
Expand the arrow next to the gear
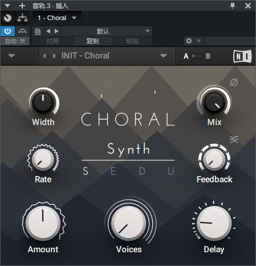pyautogui.click(x=199, y=41)
